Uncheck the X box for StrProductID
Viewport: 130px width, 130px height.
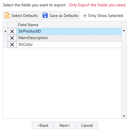(x=12, y=31)
